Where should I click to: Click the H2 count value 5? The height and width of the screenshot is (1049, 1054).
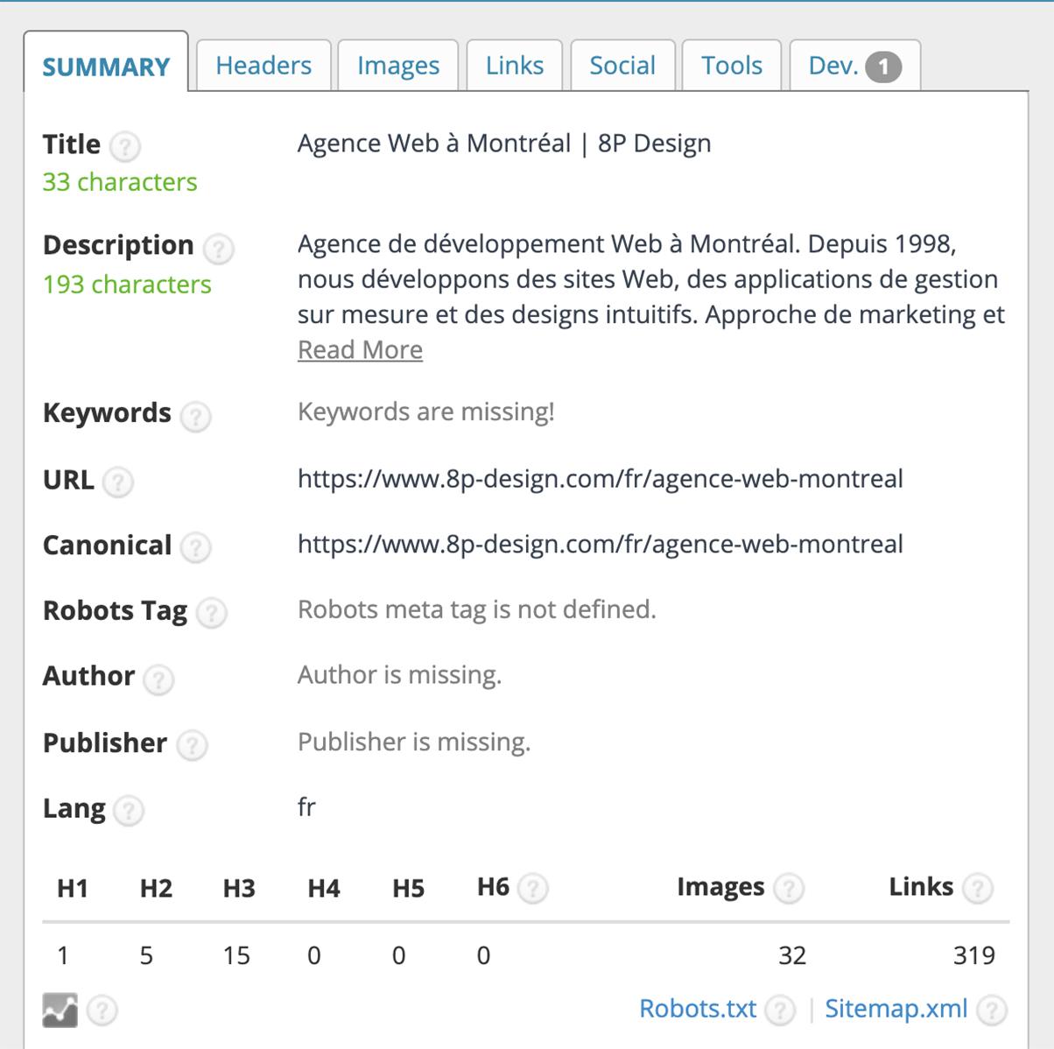pos(146,955)
